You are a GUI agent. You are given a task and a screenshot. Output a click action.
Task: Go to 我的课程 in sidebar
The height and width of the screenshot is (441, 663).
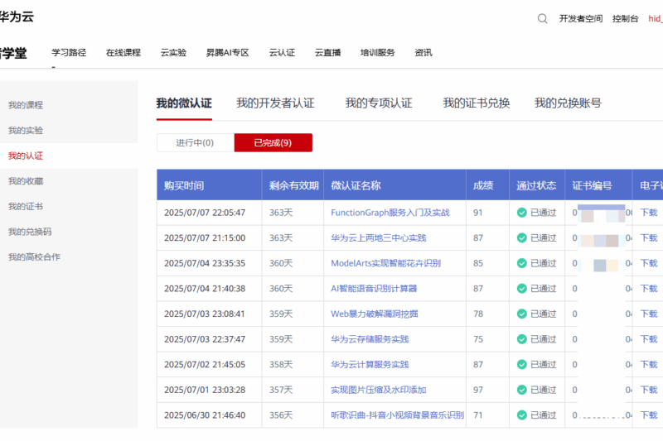click(x=26, y=105)
